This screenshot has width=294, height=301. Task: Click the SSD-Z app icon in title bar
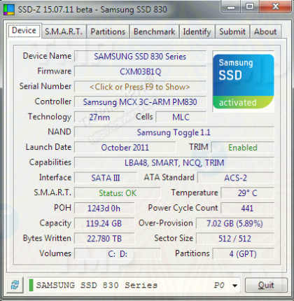click(x=9, y=10)
